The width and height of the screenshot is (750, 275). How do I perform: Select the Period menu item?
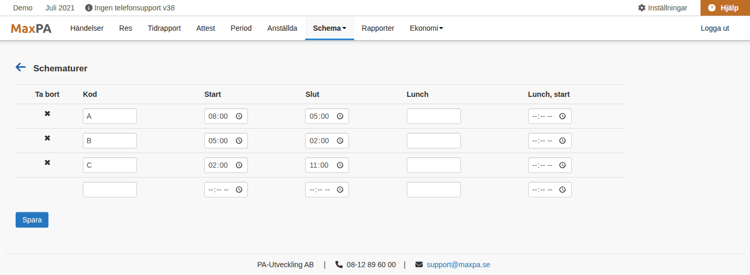241,28
